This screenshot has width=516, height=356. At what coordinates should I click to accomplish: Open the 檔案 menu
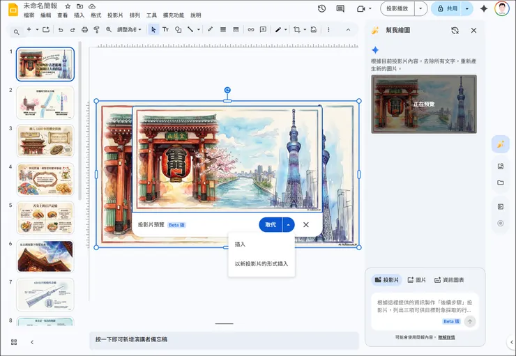pos(29,15)
